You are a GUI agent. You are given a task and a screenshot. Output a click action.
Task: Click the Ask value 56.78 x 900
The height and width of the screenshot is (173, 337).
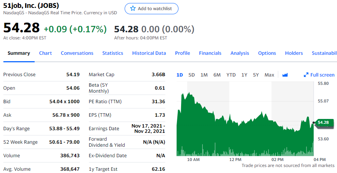pyautogui.click(x=66, y=115)
